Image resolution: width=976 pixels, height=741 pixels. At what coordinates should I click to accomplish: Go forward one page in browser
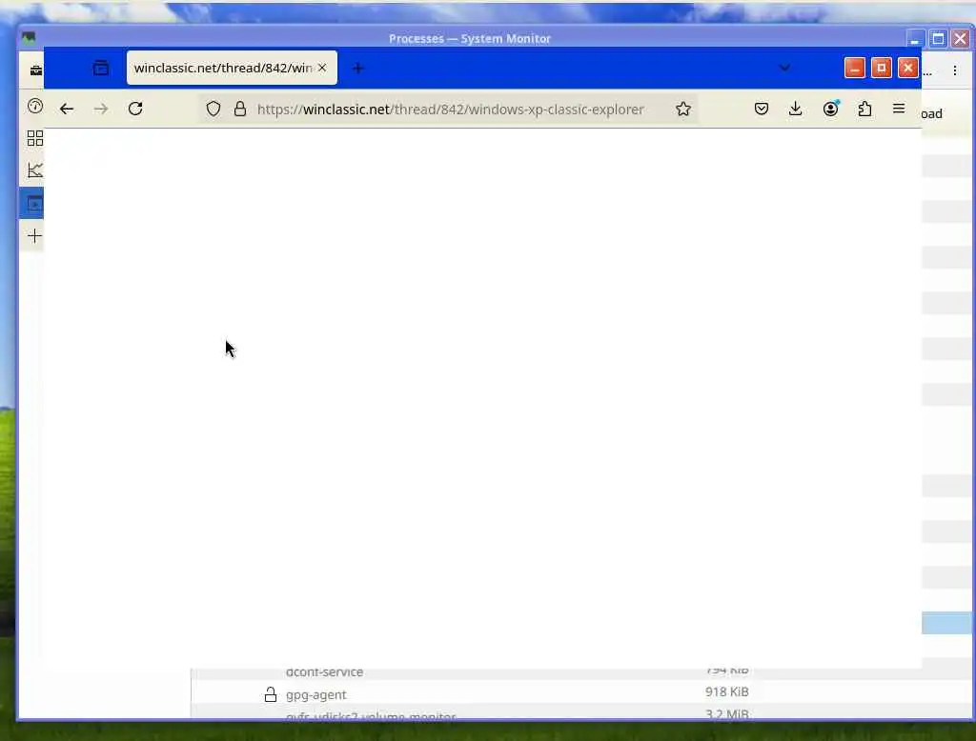[x=101, y=109]
